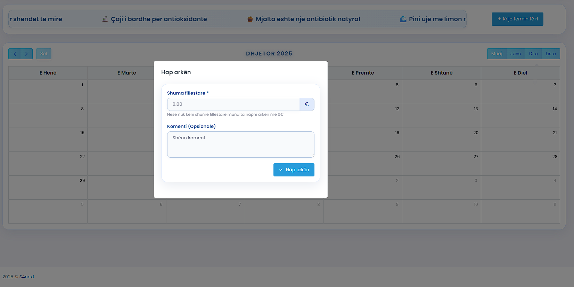Confirm with the Hap arkën button
The width and height of the screenshot is (574, 287).
click(x=294, y=170)
